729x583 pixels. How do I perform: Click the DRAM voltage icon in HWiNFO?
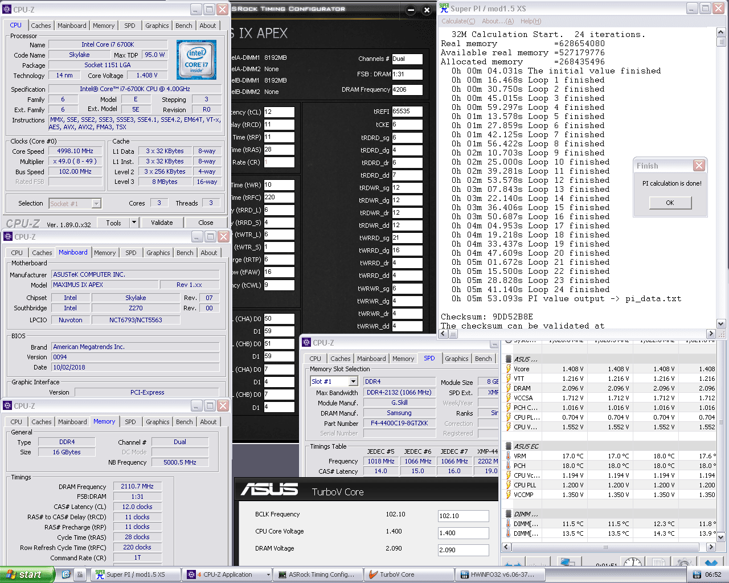509,388
